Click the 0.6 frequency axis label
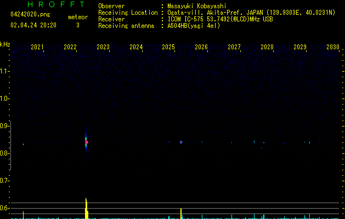345x219 pixels. click(4, 208)
